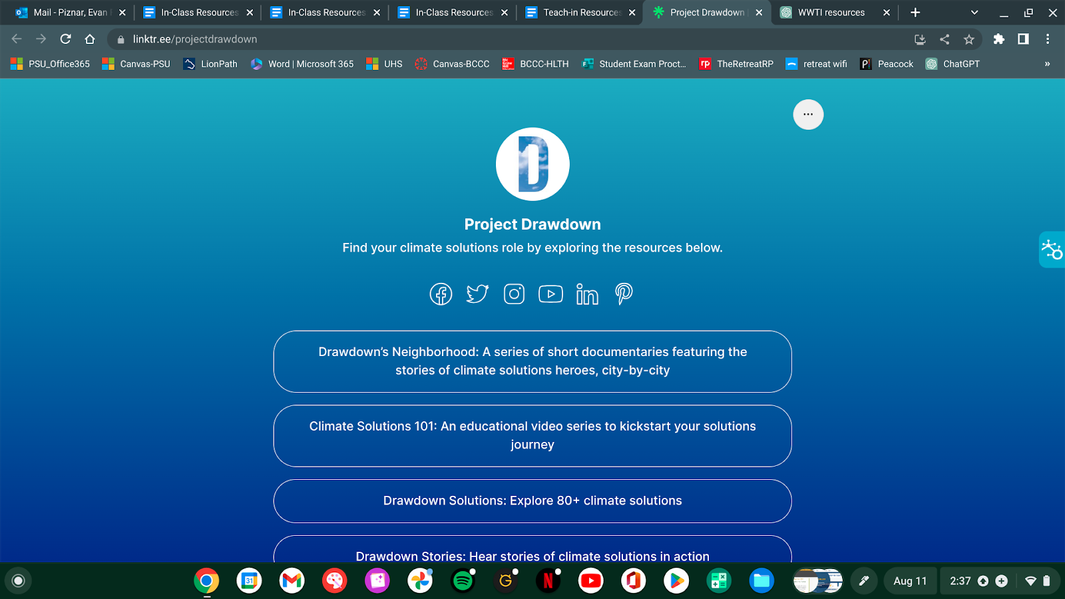Open Project Drawdown's Pinterest icon

pyautogui.click(x=624, y=294)
